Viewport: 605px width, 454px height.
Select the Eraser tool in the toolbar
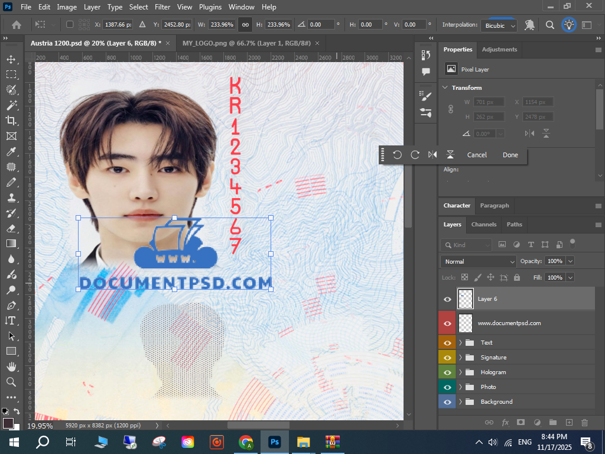click(x=11, y=228)
